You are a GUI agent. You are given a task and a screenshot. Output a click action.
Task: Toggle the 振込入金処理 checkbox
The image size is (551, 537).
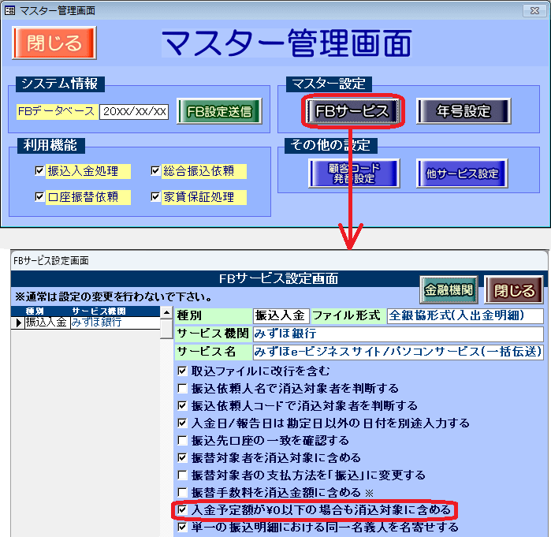[x=39, y=170]
